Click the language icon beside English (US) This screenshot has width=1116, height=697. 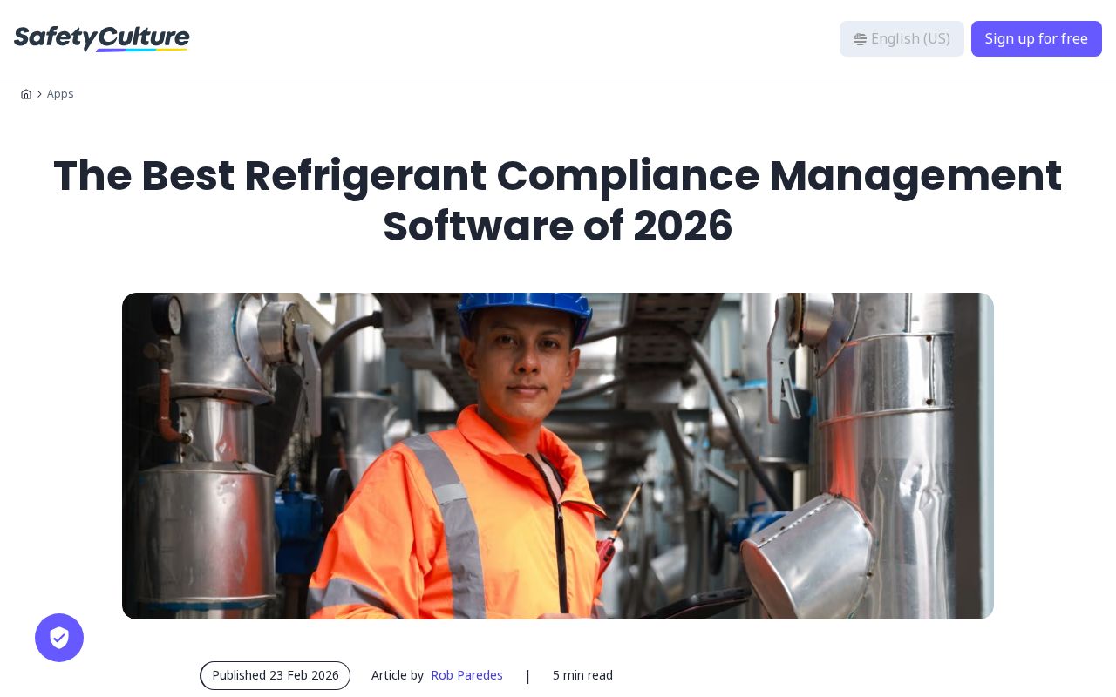point(860,39)
